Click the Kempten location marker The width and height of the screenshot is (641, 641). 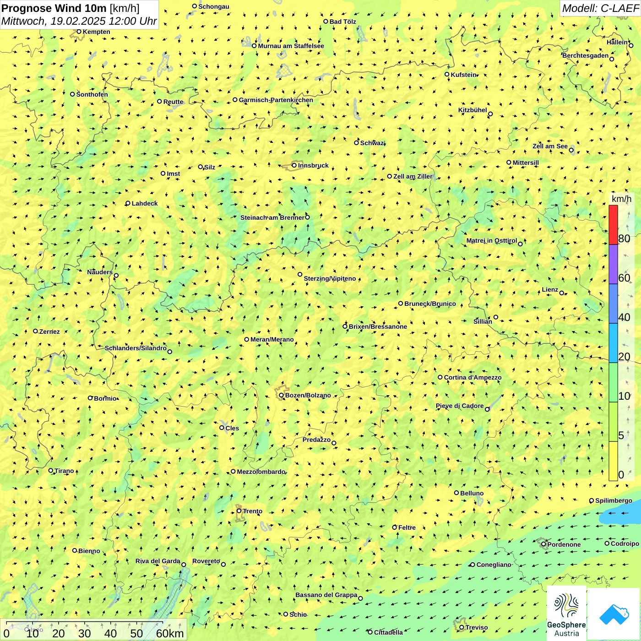(79, 32)
